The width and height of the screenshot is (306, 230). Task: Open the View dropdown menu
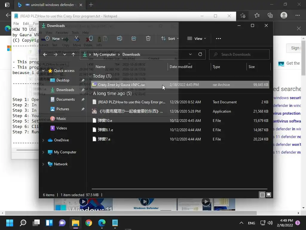pos(197,39)
